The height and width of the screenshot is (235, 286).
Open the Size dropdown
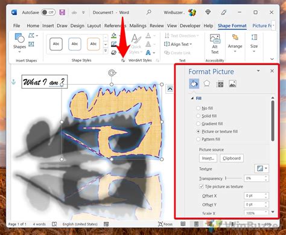pyautogui.click(x=254, y=43)
